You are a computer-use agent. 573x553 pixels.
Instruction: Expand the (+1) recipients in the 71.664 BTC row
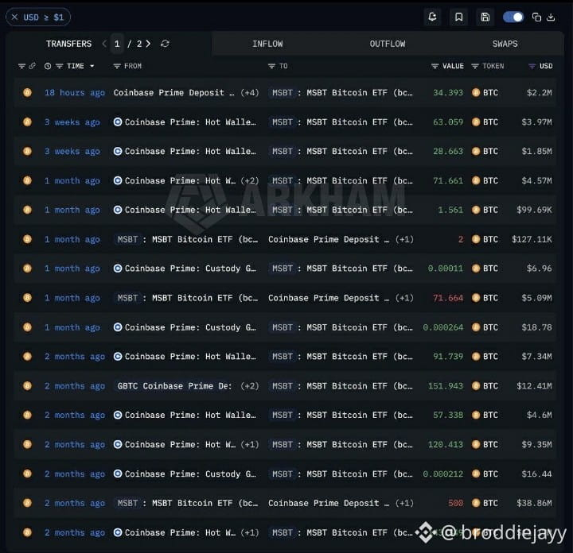point(404,298)
